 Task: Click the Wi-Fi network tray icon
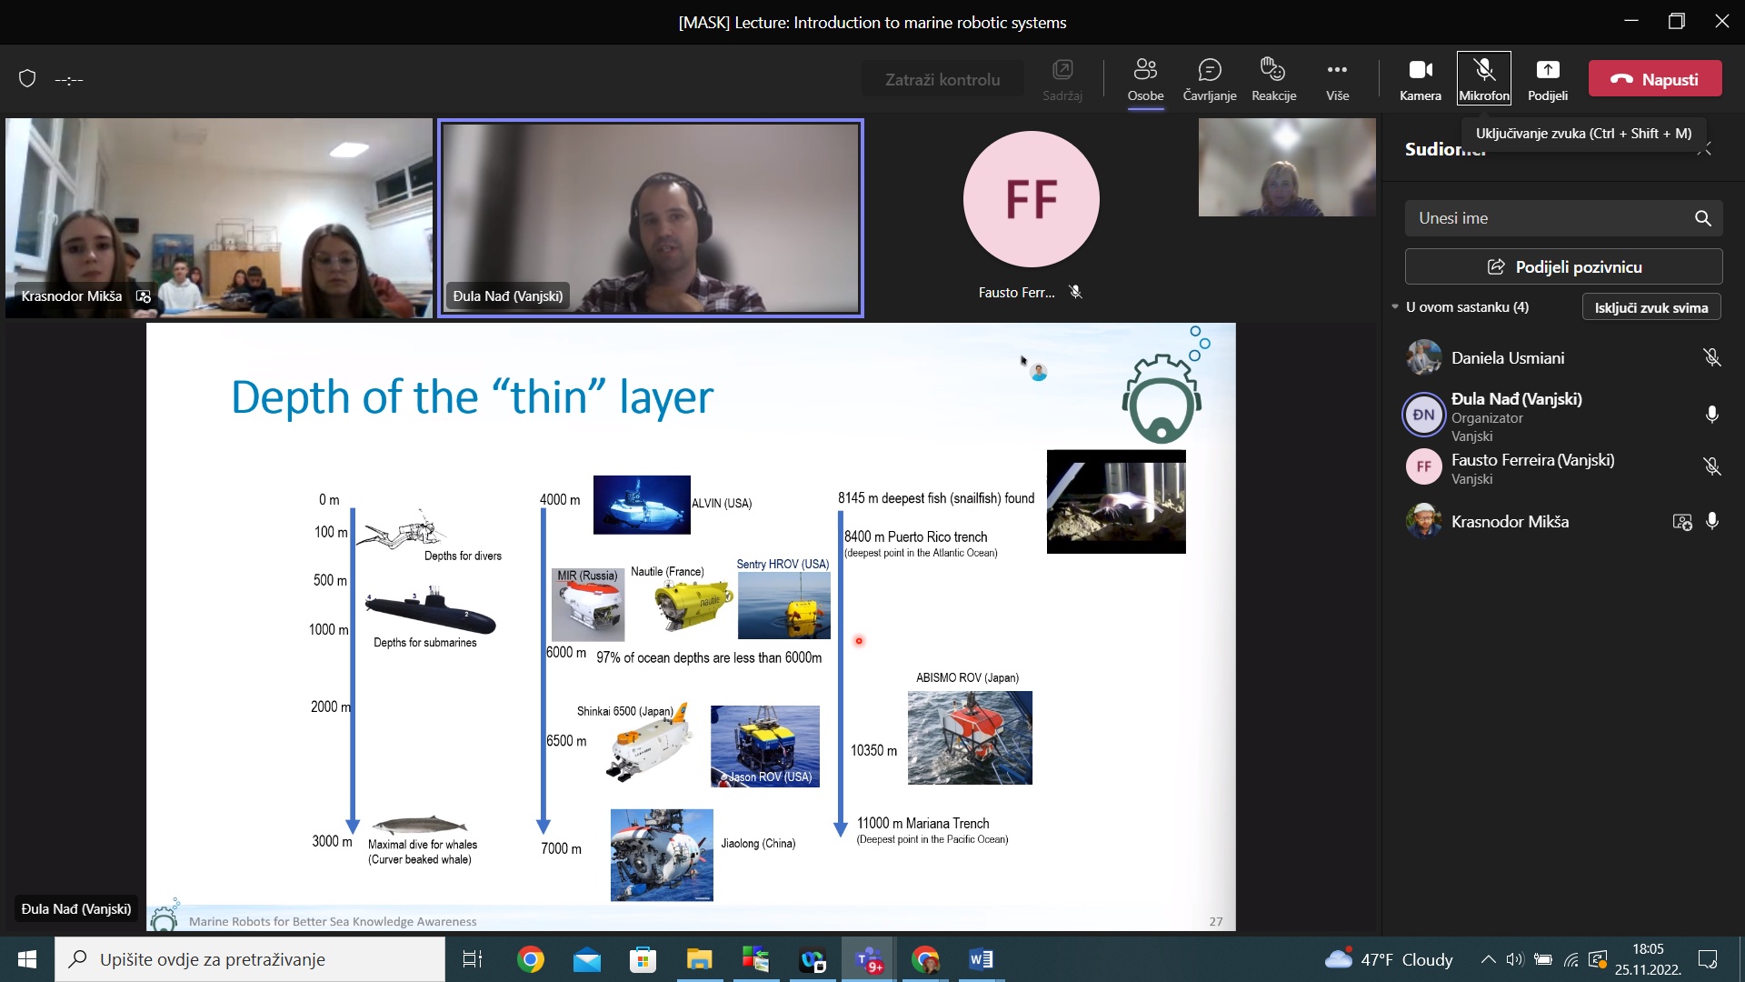tap(1570, 959)
